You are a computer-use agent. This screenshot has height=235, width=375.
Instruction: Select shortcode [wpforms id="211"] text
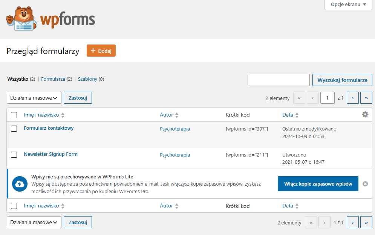click(247, 155)
